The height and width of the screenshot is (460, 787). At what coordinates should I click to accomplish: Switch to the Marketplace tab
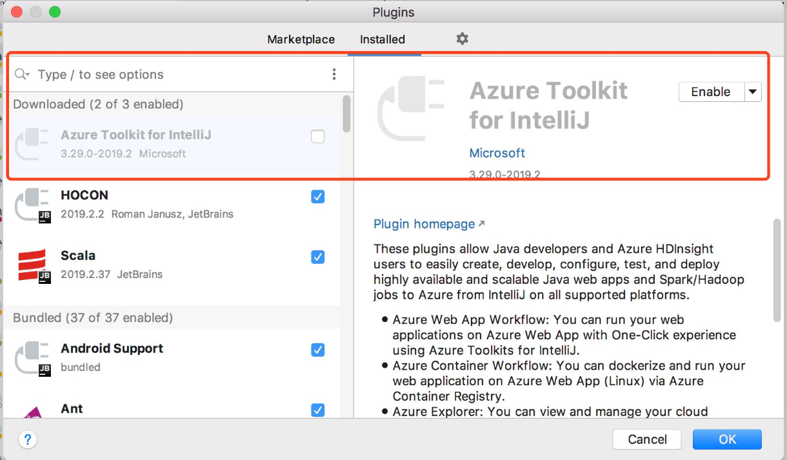301,39
